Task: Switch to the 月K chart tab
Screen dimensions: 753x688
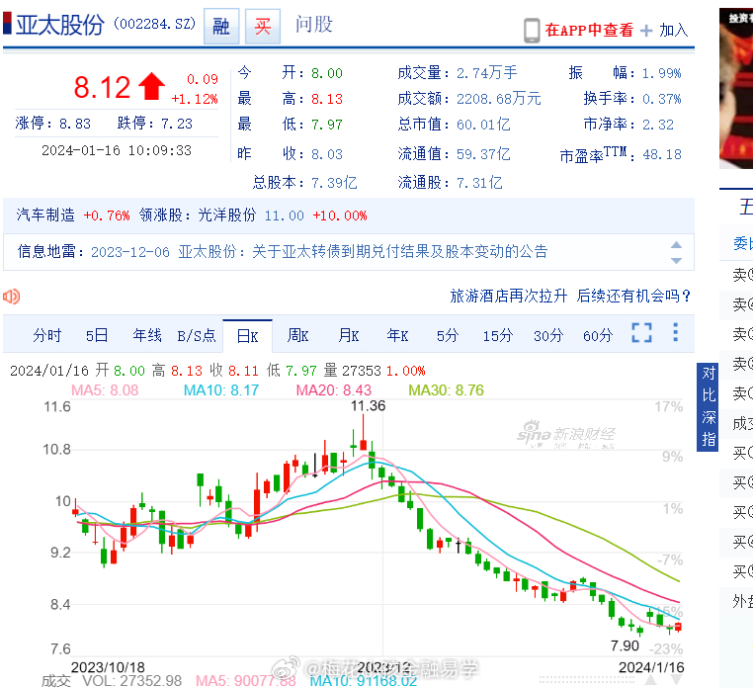Action: point(348,335)
